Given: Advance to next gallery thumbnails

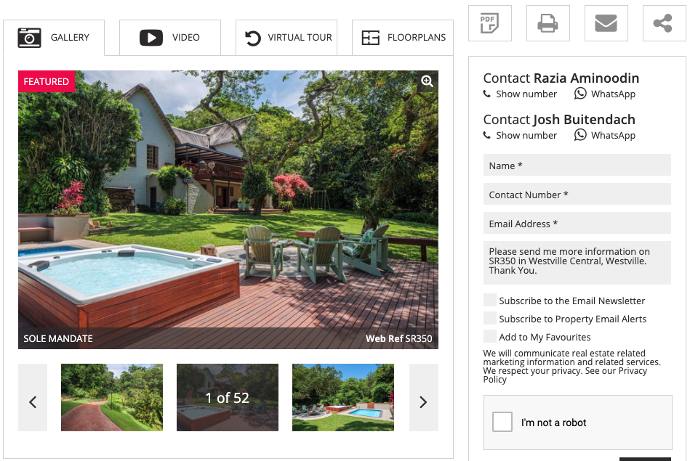Looking at the screenshot, I should coord(423,397).
